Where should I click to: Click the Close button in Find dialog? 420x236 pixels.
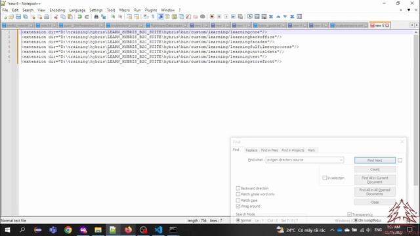[x=375, y=202]
